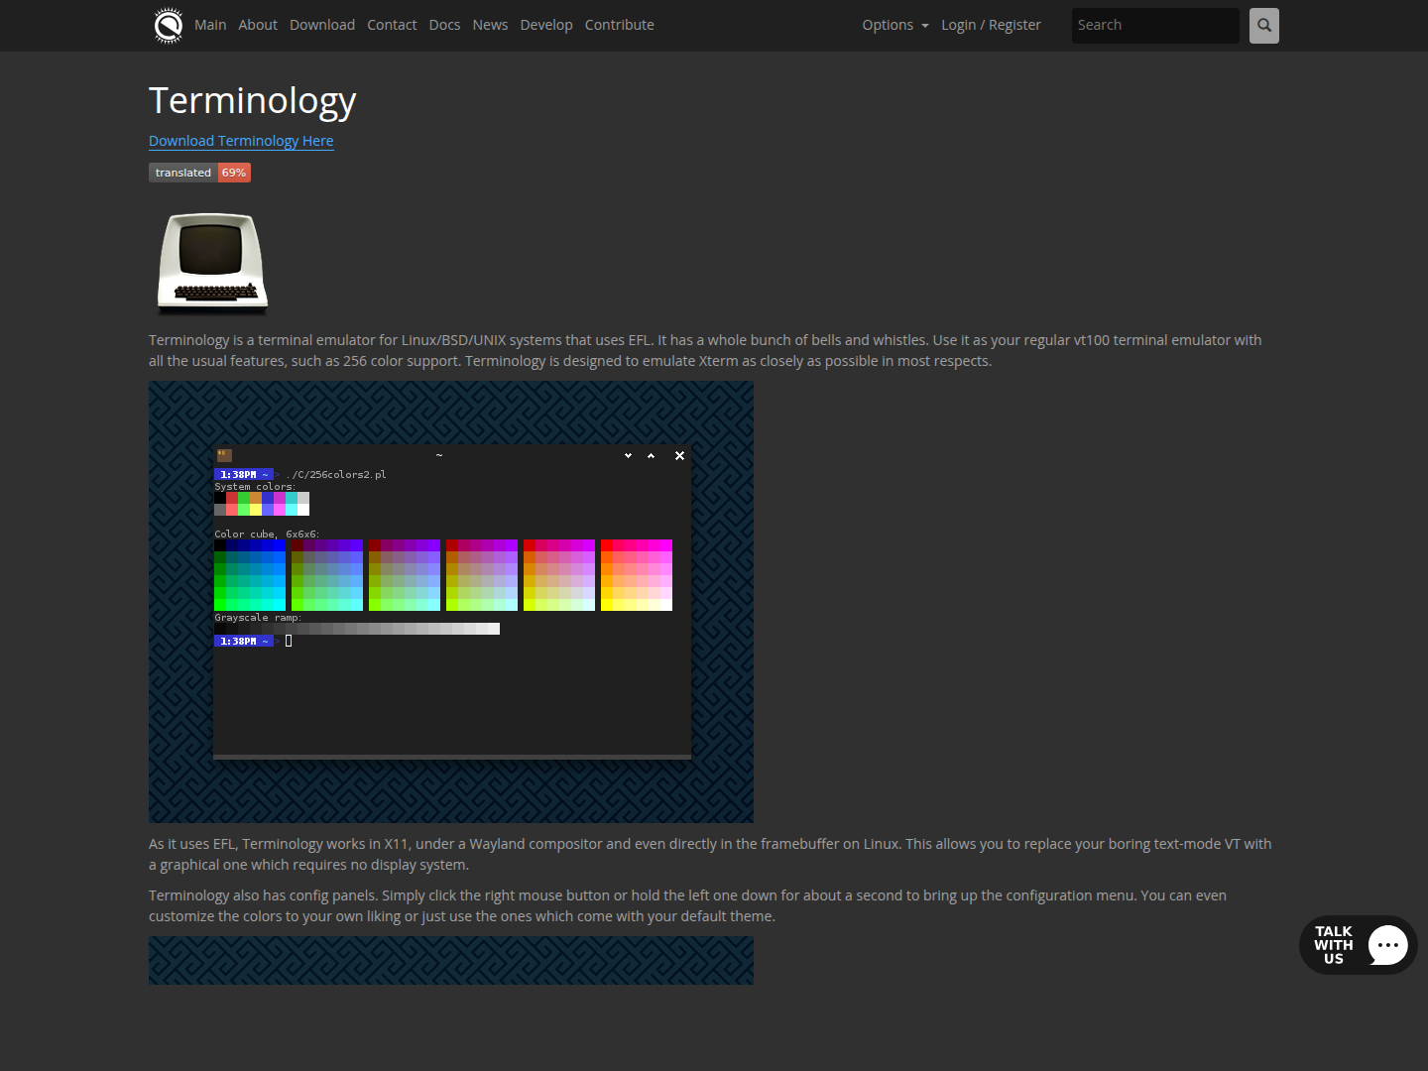
Task: Follow the Download Terminology Here link
Action: [241, 141]
